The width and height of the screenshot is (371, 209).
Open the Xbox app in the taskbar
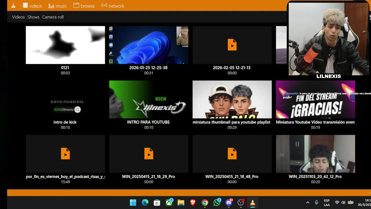click(x=169, y=203)
